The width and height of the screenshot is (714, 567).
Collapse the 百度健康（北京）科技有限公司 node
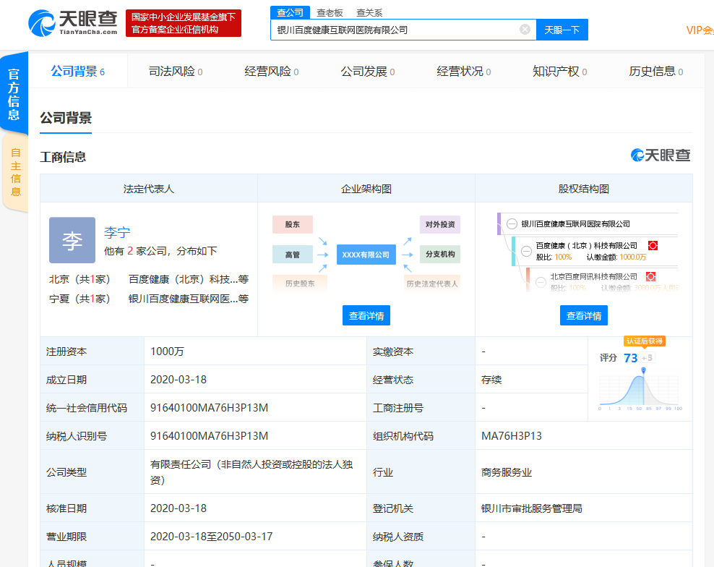[526, 252]
